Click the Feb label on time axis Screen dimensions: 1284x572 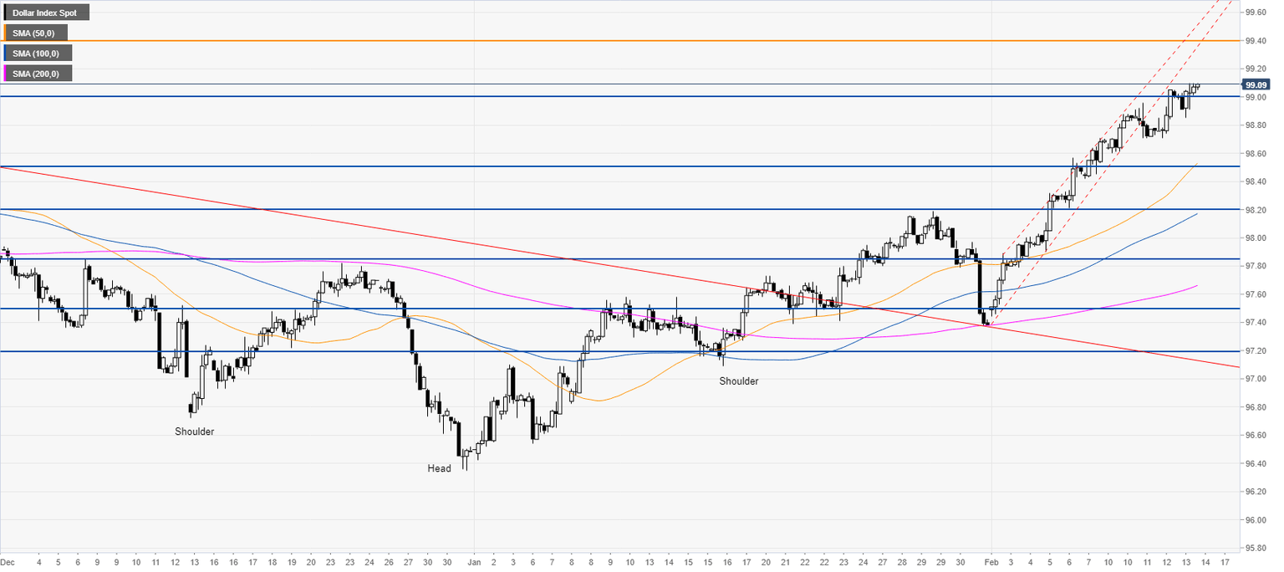pyautogui.click(x=991, y=563)
